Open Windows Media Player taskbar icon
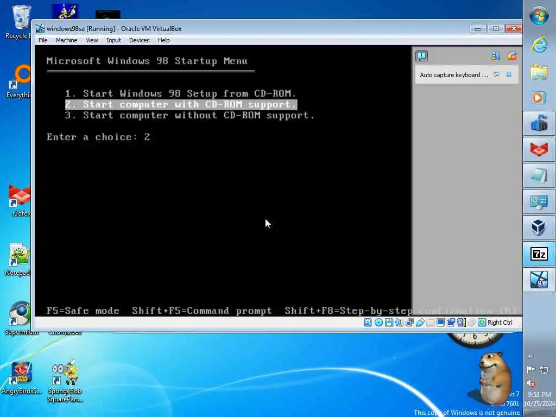 tap(538, 98)
